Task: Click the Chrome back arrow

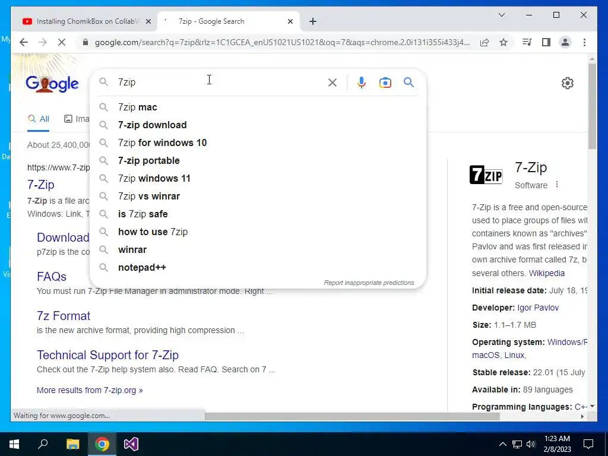Action: 24,42
